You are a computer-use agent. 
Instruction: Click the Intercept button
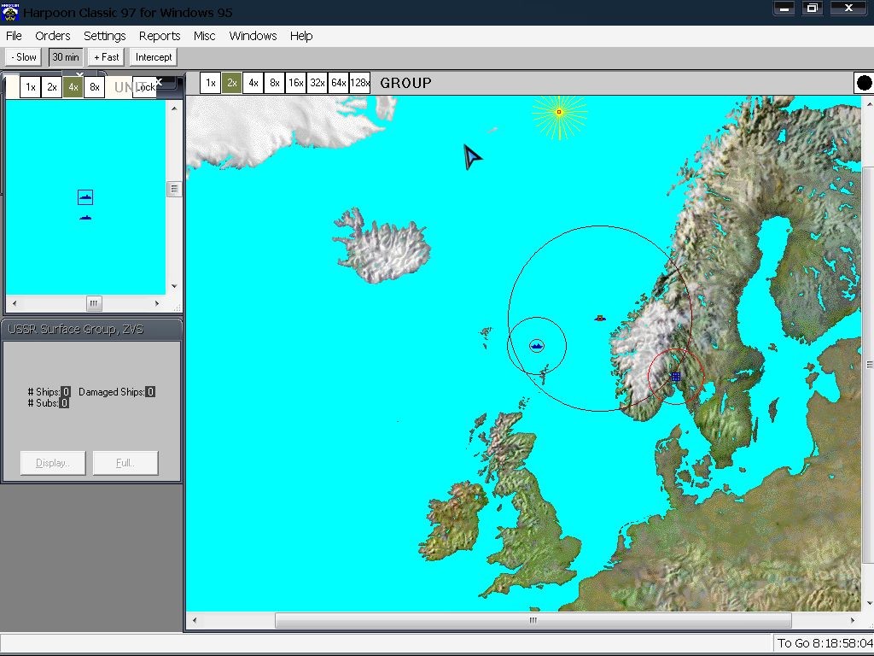(154, 57)
